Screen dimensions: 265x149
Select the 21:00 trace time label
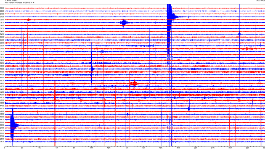pyautogui.click(x=2, y=128)
